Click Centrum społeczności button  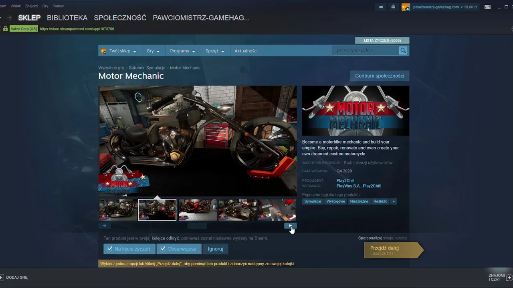click(380, 76)
